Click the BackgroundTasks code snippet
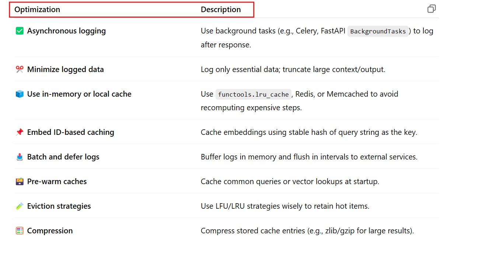This screenshot has width=500, height=262. [378, 31]
